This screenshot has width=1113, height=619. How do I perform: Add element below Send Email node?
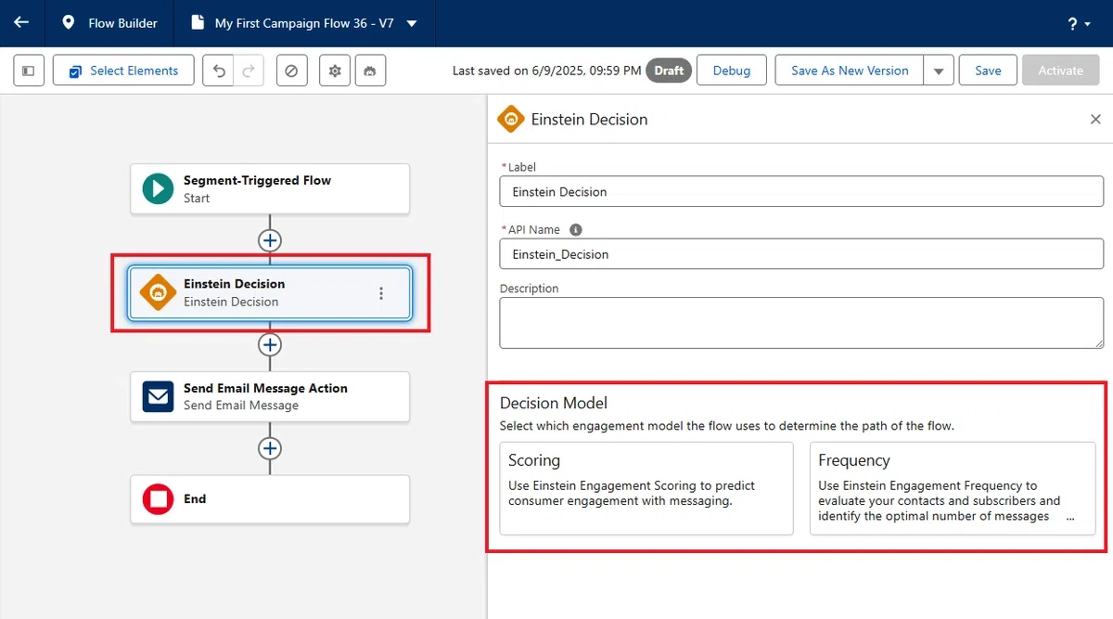click(270, 448)
